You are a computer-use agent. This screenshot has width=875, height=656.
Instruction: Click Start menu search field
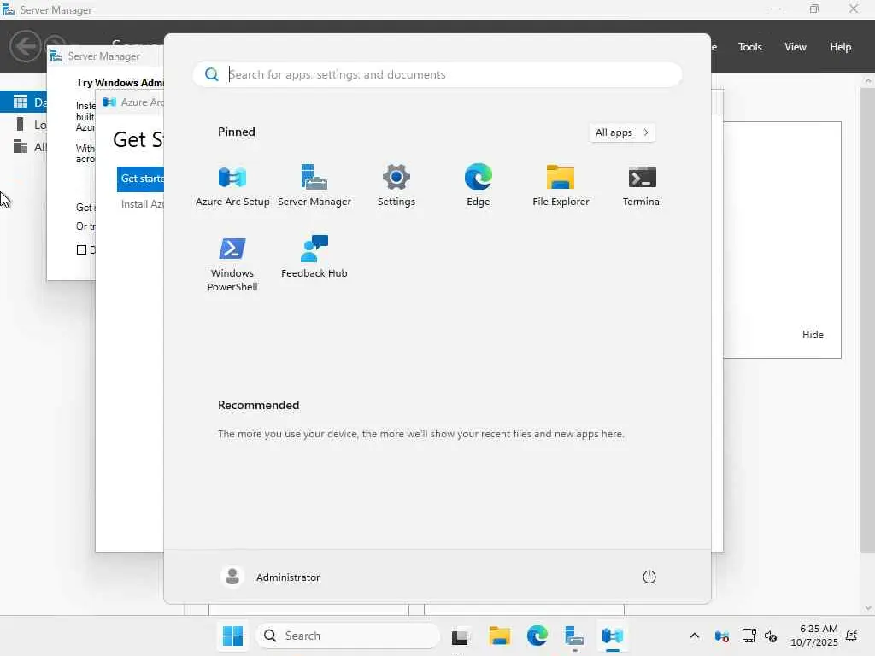pos(437,74)
